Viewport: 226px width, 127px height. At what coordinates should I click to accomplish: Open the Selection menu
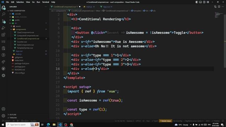20,2
